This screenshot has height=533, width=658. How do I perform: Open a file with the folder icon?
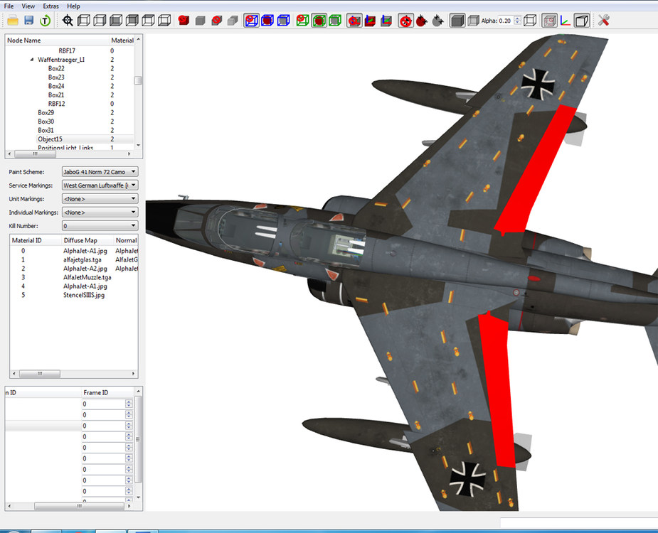(x=13, y=20)
